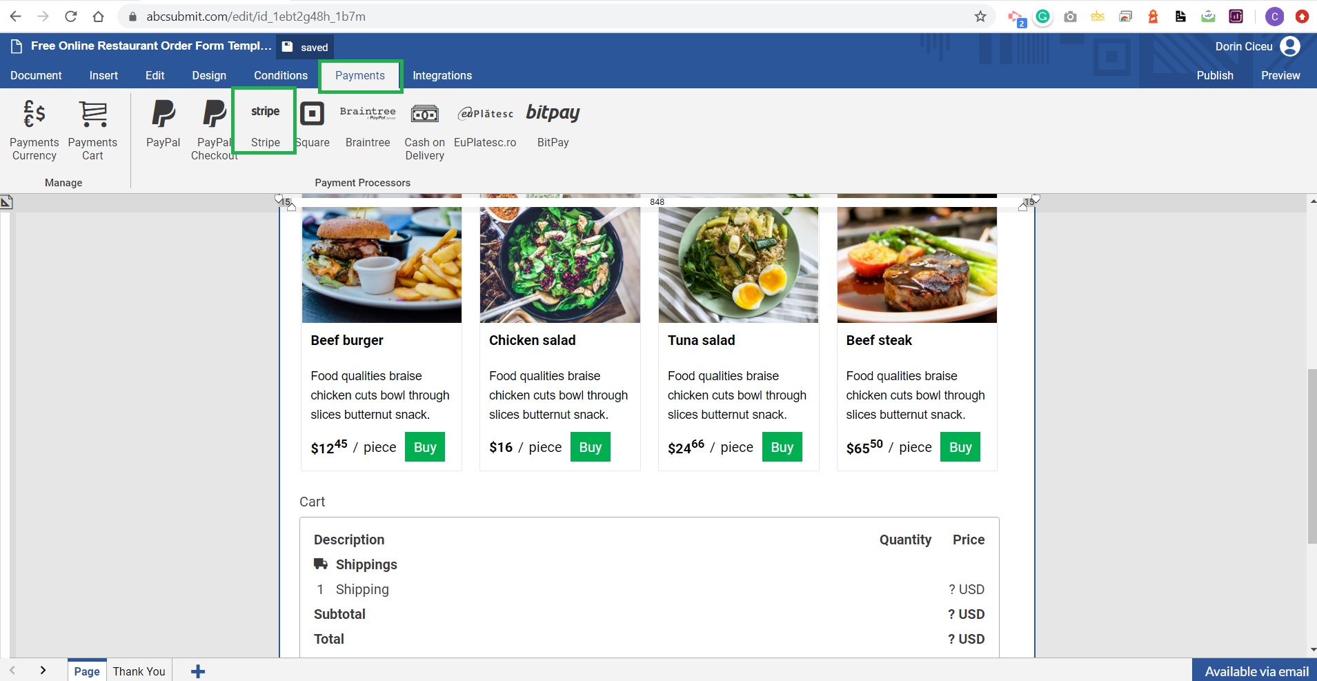Open the Payments Currency settings

[34, 129]
